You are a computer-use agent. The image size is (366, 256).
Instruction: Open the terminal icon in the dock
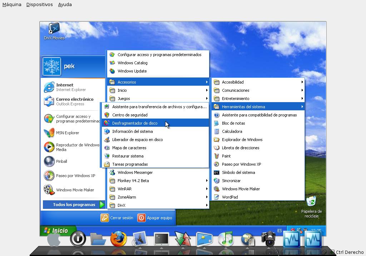(x=162, y=239)
